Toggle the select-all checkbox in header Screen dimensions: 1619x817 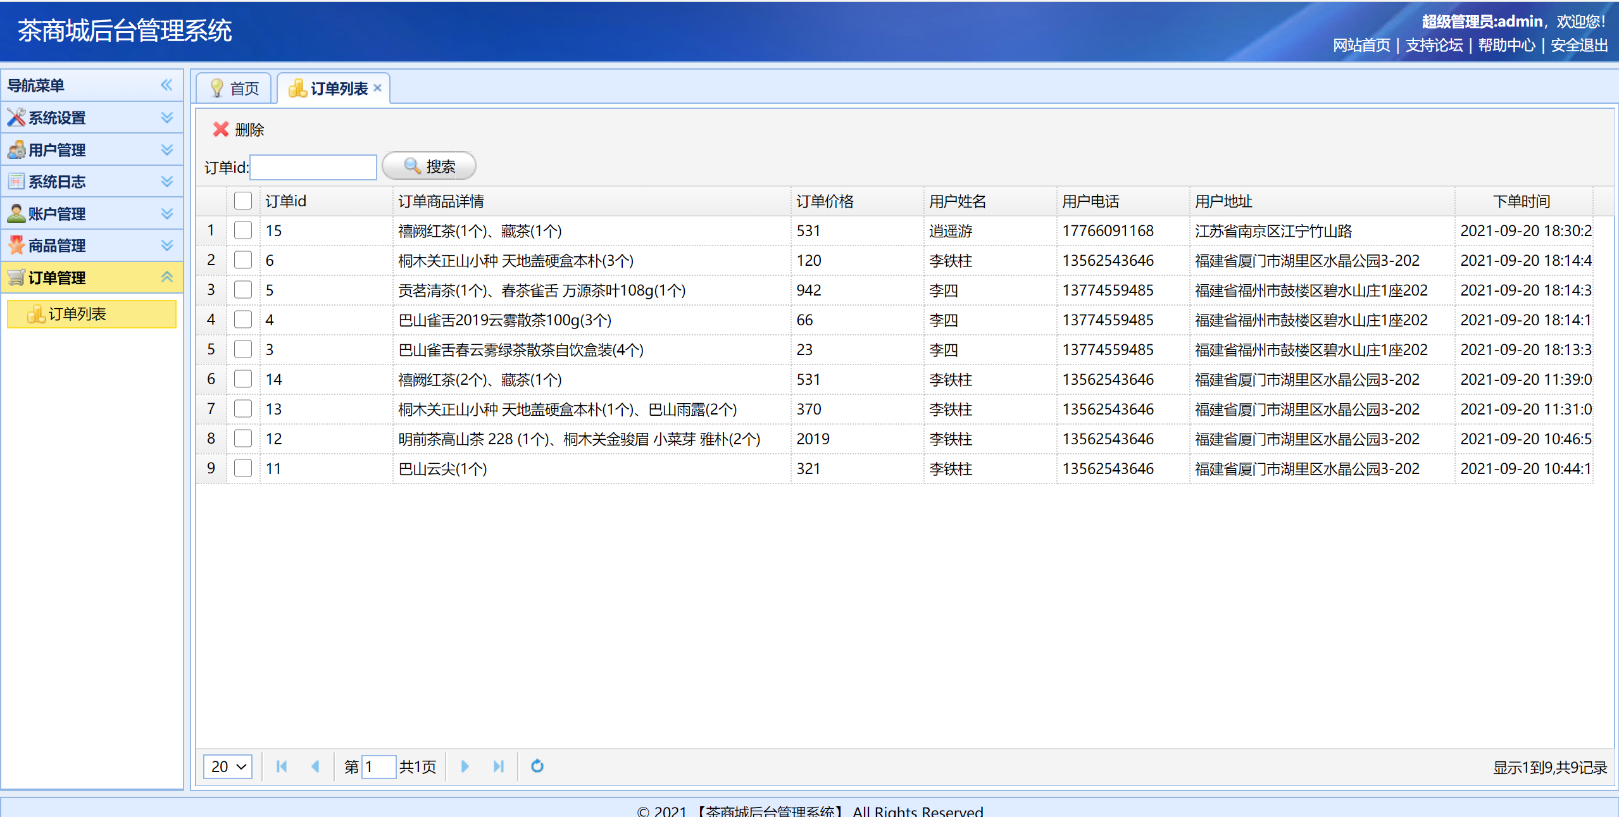(x=242, y=201)
